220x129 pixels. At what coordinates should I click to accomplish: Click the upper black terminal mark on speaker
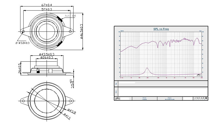60,19
